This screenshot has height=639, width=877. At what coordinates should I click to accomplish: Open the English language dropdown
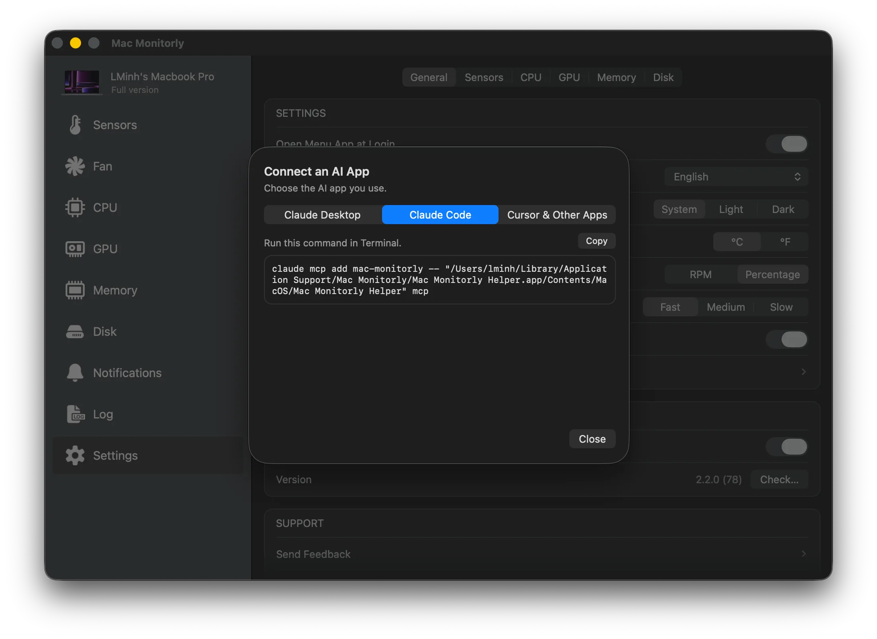click(736, 176)
